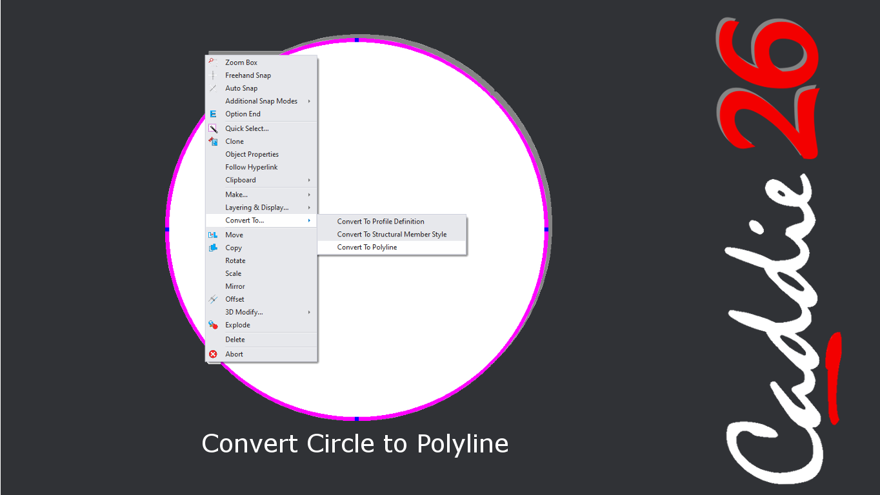Click the Auto Snap icon
880x495 pixels.
point(213,88)
